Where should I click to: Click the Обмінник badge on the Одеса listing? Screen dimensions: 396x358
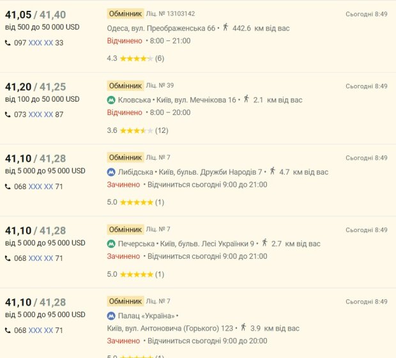pos(125,13)
